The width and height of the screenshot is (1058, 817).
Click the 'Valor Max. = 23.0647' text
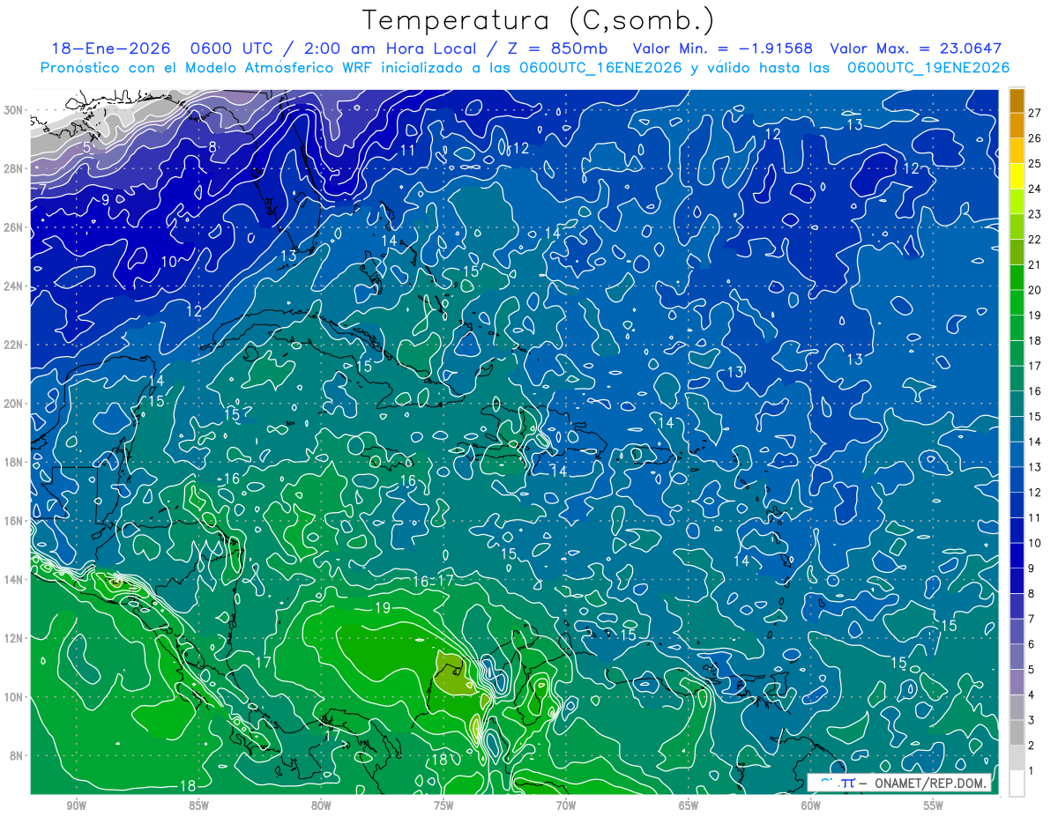click(x=916, y=48)
